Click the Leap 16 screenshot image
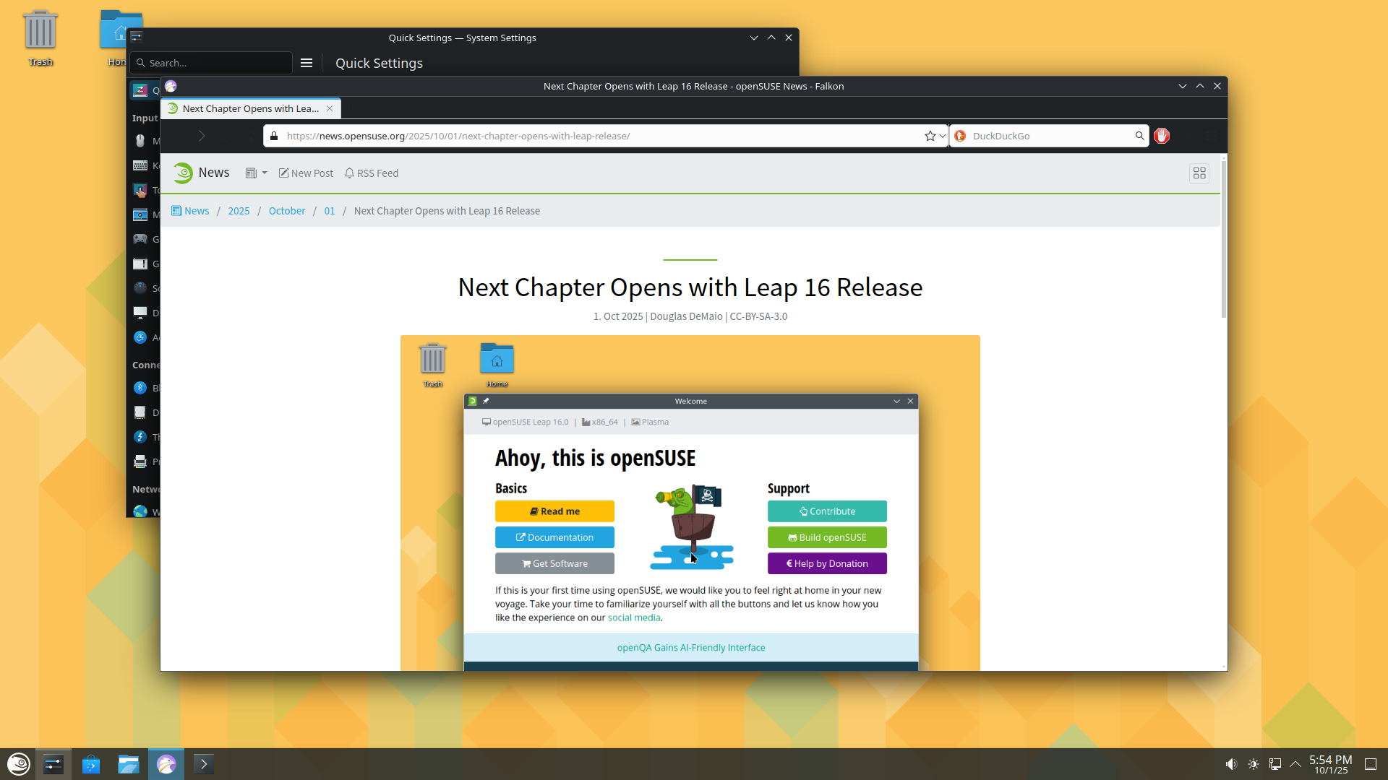This screenshot has width=1388, height=780. 690,503
